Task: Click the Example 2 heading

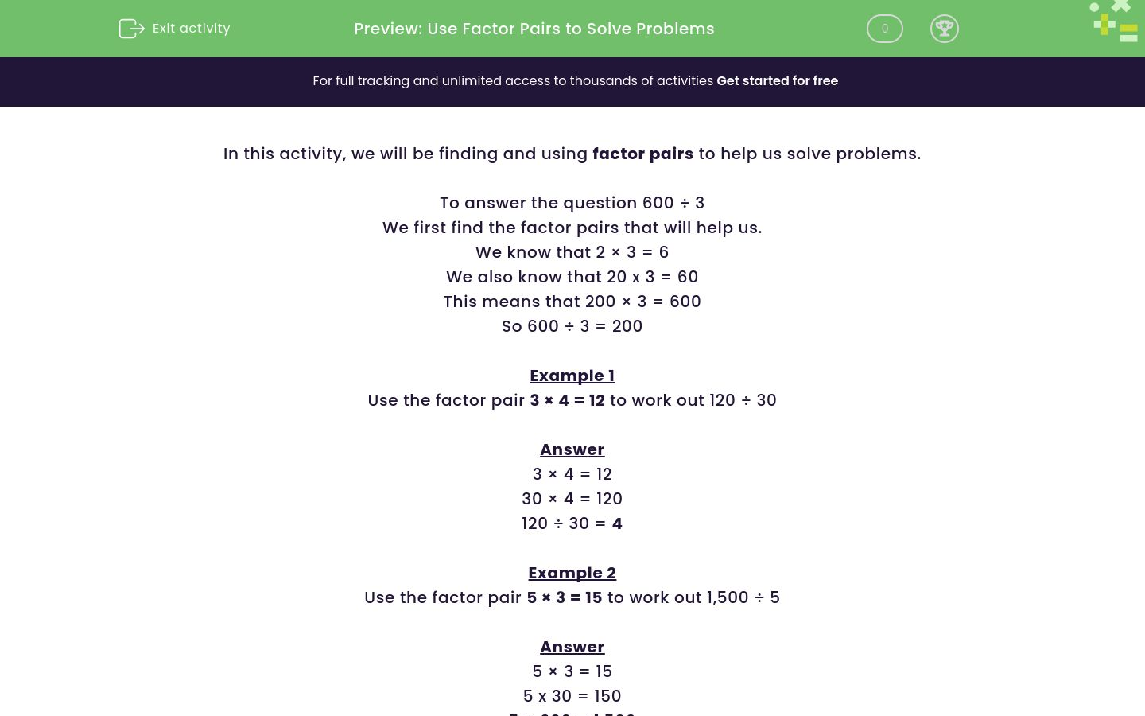Action: pyautogui.click(x=572, y=573)
